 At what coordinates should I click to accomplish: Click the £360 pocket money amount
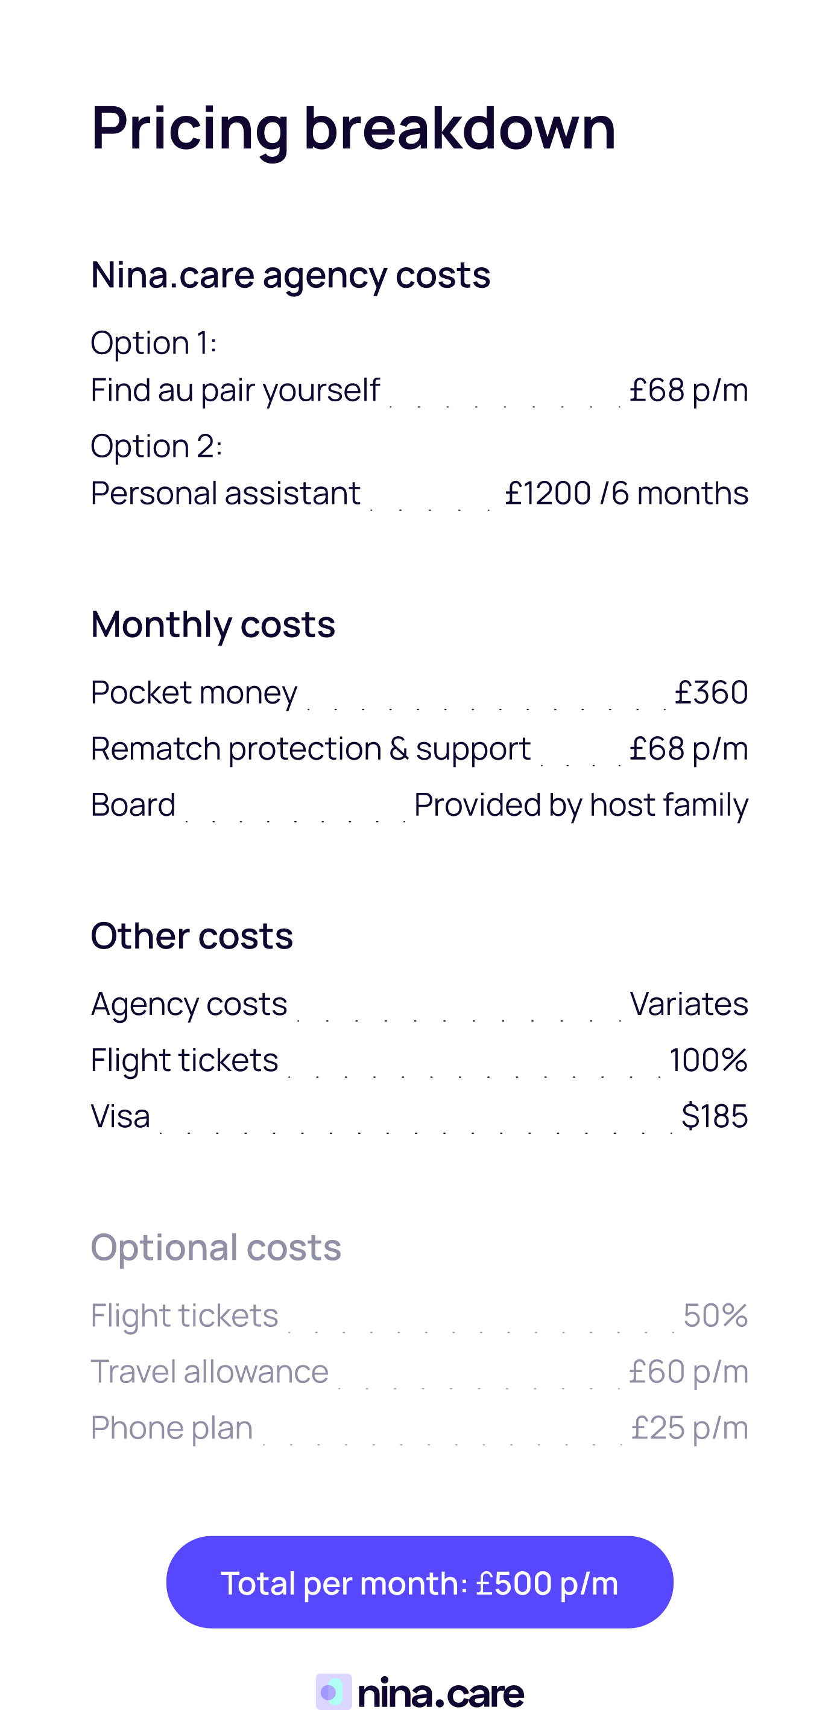pyautogui.click(x=710, y=692)
